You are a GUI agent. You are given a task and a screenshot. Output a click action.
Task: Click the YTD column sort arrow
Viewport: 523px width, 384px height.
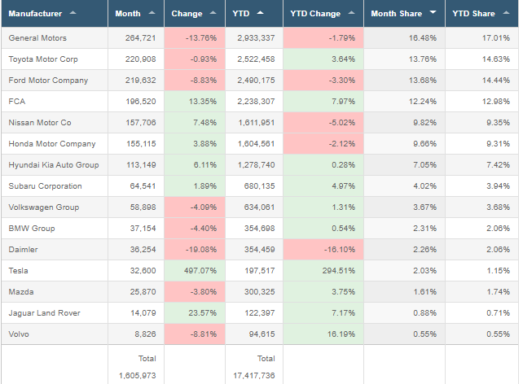tap(260, 13)
